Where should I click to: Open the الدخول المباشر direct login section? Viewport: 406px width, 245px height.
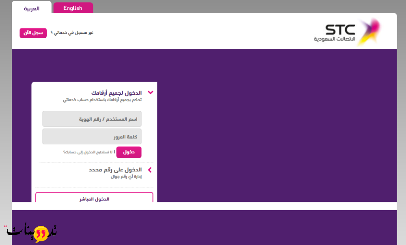tap(94, 199)
